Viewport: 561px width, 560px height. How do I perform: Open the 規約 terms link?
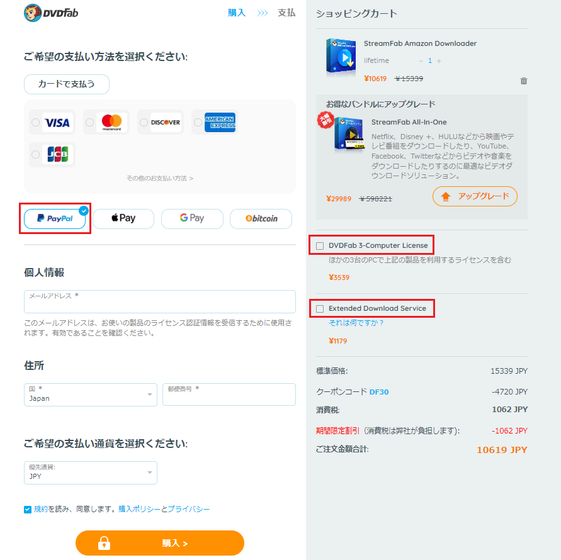coord(41,509)
